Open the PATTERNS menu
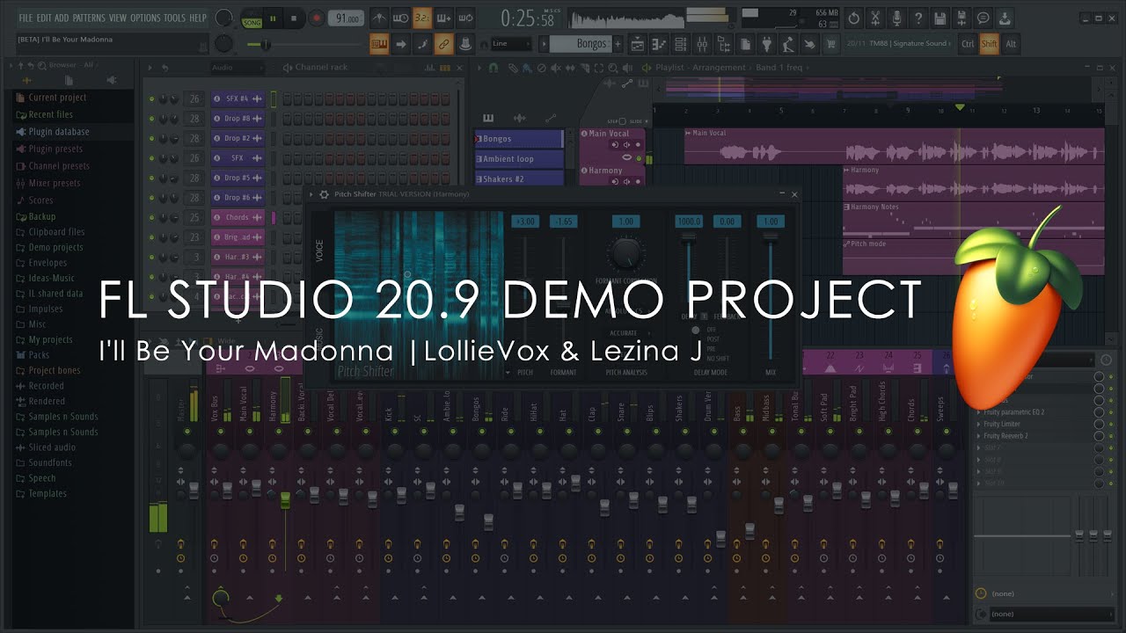This screenshot has height=633, width=1126. (88, 18)
